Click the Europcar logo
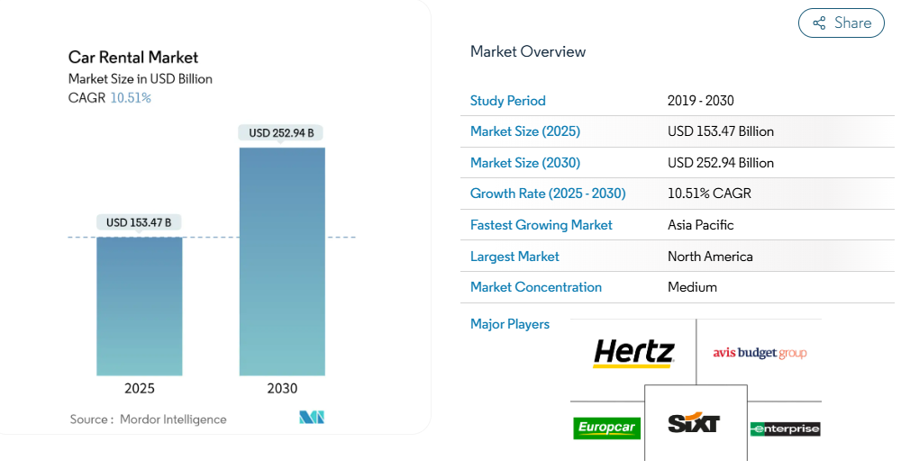Screen dimensions: 901x469 [606, 428]
